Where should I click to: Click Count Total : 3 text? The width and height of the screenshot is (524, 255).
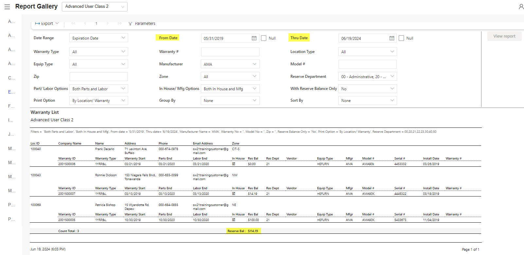click(69, 231)
